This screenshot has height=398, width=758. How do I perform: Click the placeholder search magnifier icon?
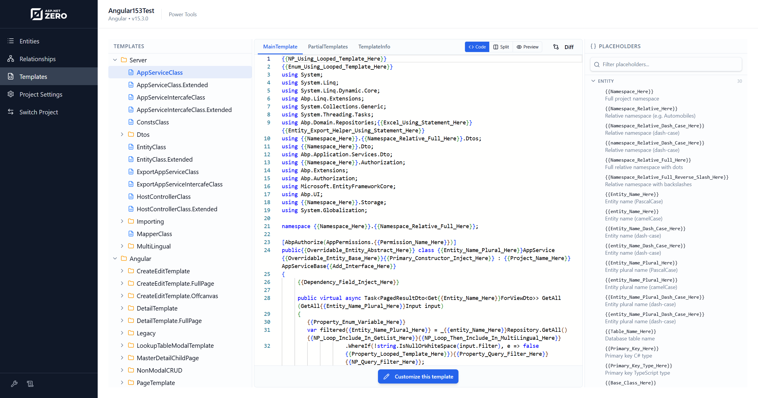tap(597, 64)
